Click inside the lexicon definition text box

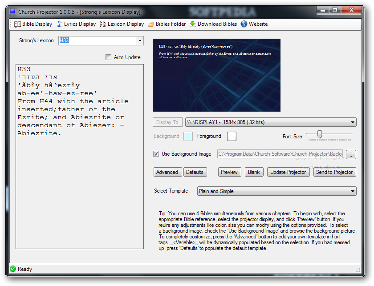[x=80, y=157]
